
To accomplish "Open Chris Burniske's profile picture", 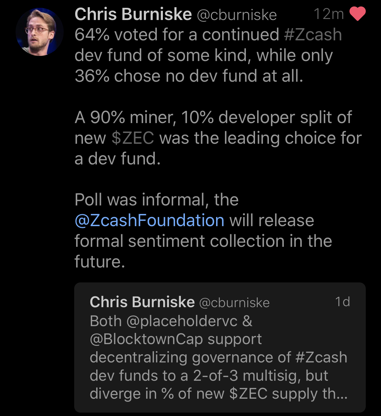I will pyautogui.click(x=39, y=32).
